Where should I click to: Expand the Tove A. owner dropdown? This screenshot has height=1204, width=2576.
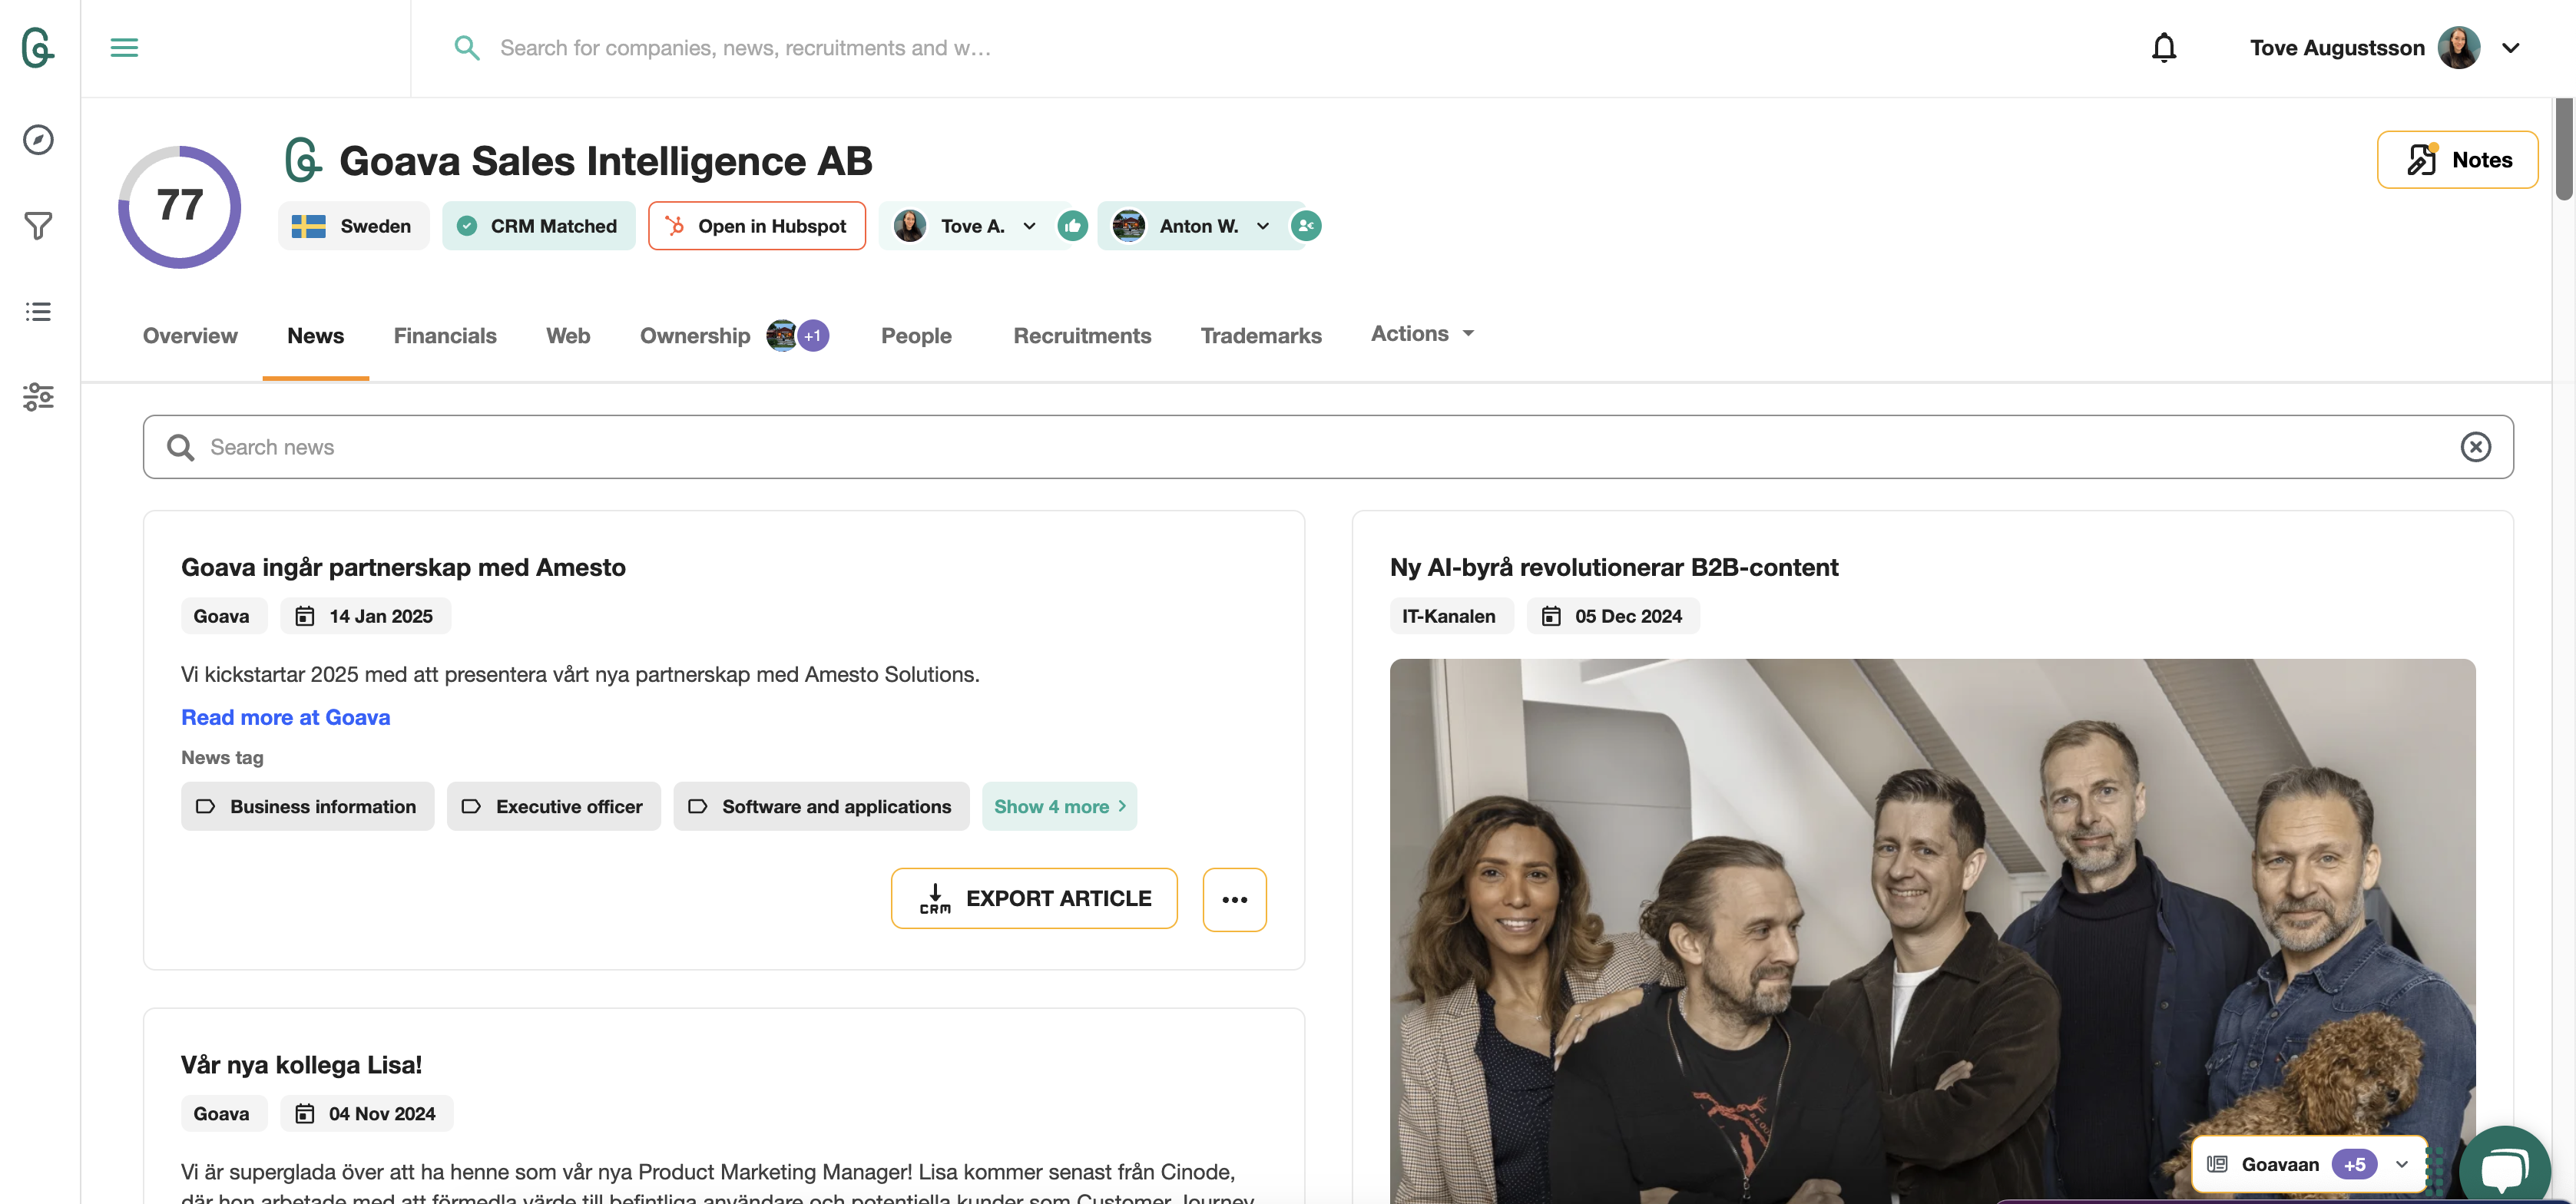(1029, 226)
